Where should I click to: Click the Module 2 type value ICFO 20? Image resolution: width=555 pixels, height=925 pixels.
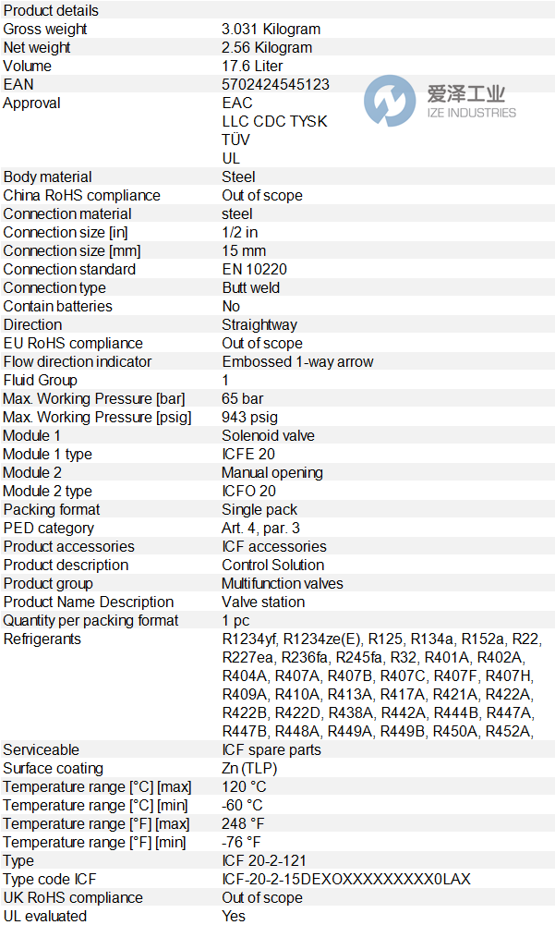click(248, 491)
